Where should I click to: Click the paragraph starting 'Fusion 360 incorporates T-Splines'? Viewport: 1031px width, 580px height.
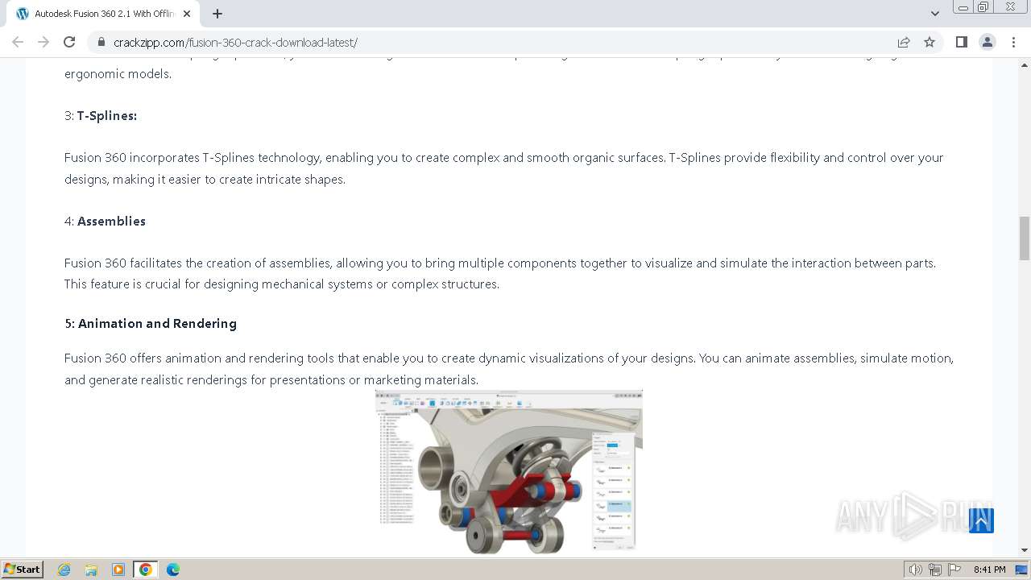(x=504, y=168)
